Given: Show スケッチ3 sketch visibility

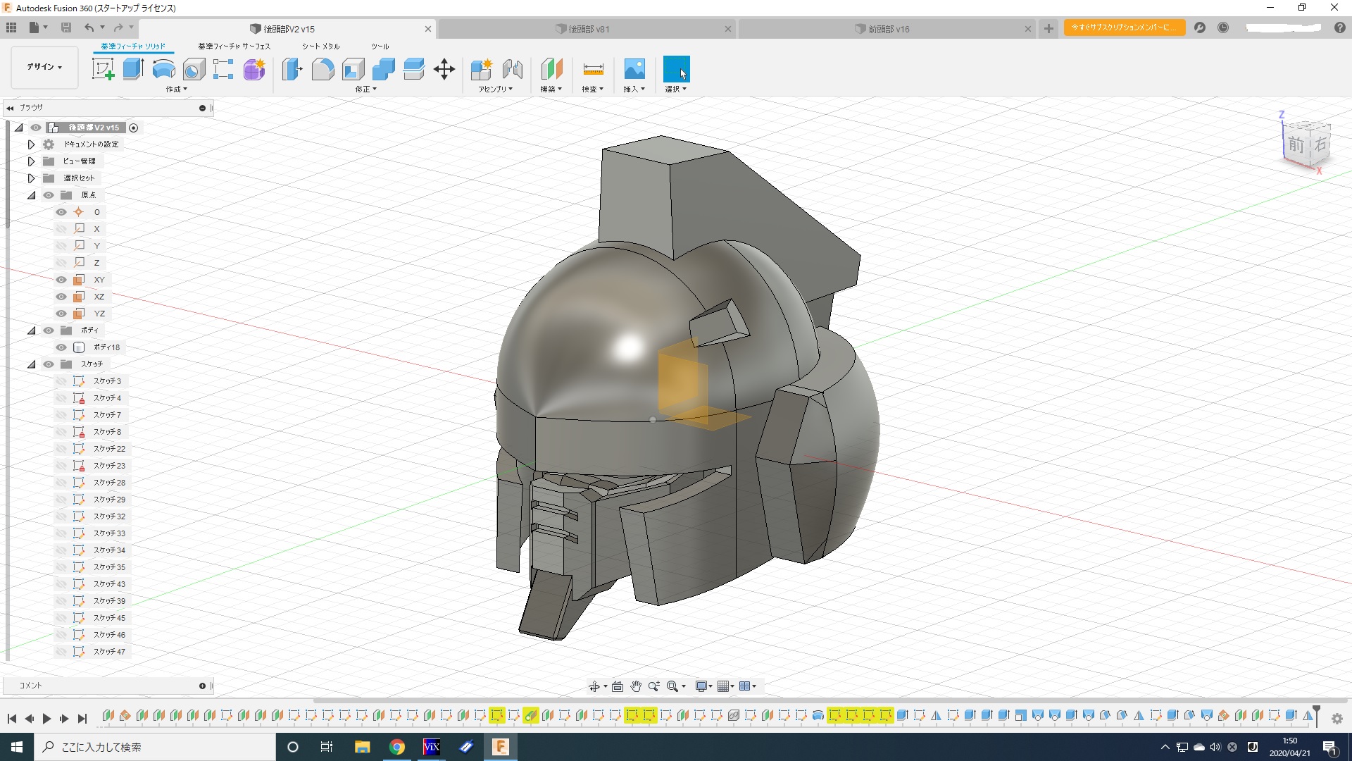Looking at the screenshot, I should (61, 381).
